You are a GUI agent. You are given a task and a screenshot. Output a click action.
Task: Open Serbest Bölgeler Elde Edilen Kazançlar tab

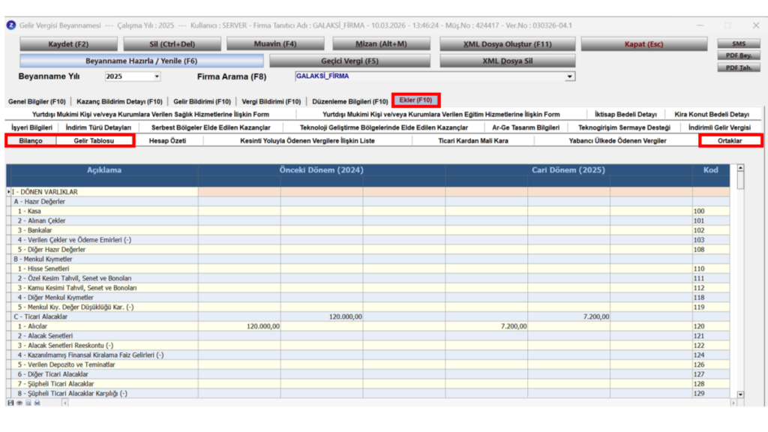(211, 127)
